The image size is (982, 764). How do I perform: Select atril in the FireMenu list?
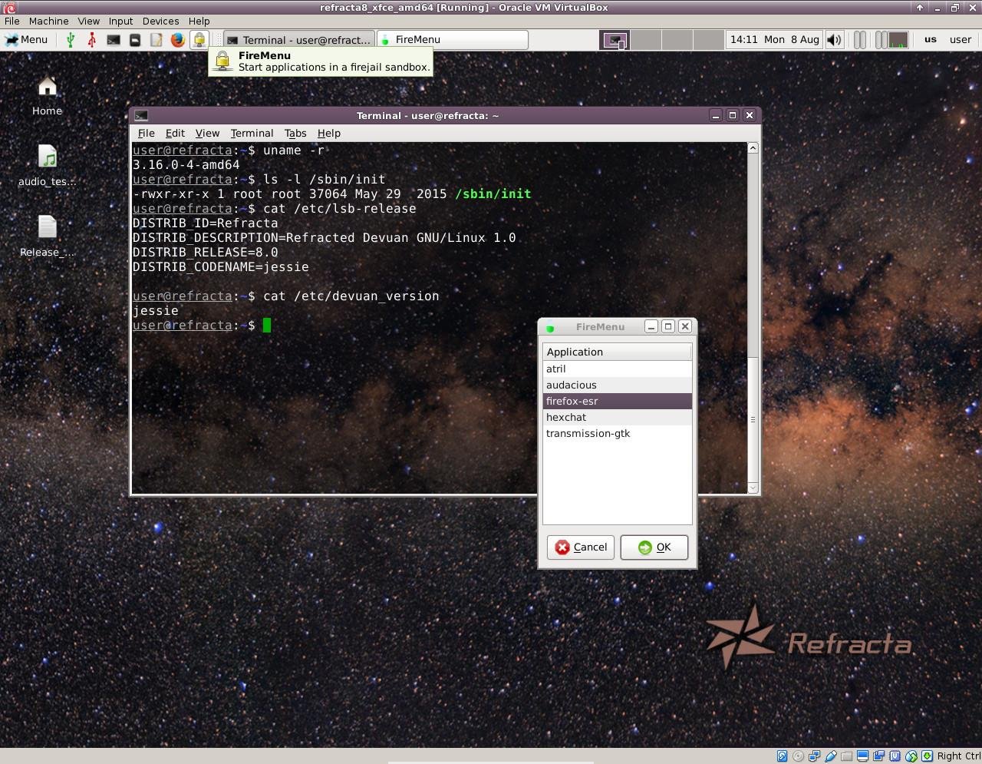[617, 369]
